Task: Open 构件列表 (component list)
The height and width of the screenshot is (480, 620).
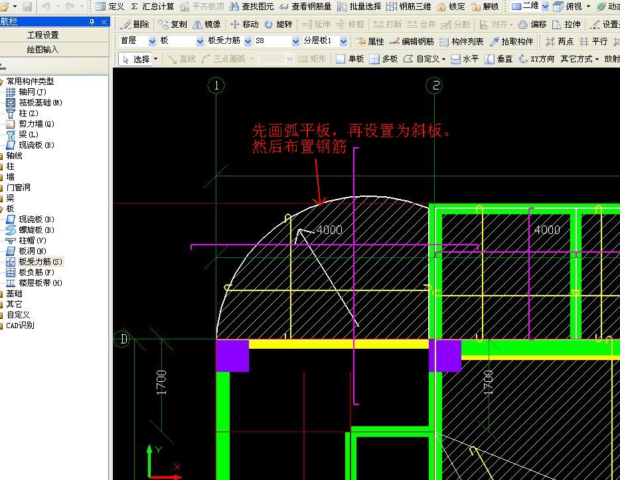Action: 461,42
